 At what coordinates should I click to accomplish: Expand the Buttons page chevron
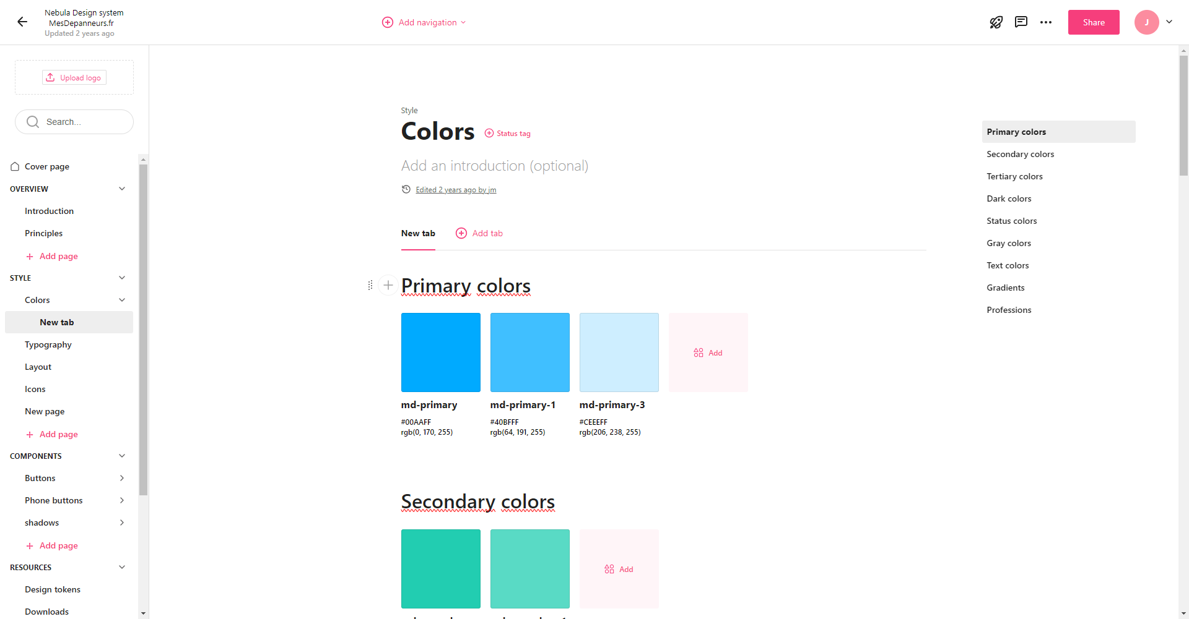point(122,478)
